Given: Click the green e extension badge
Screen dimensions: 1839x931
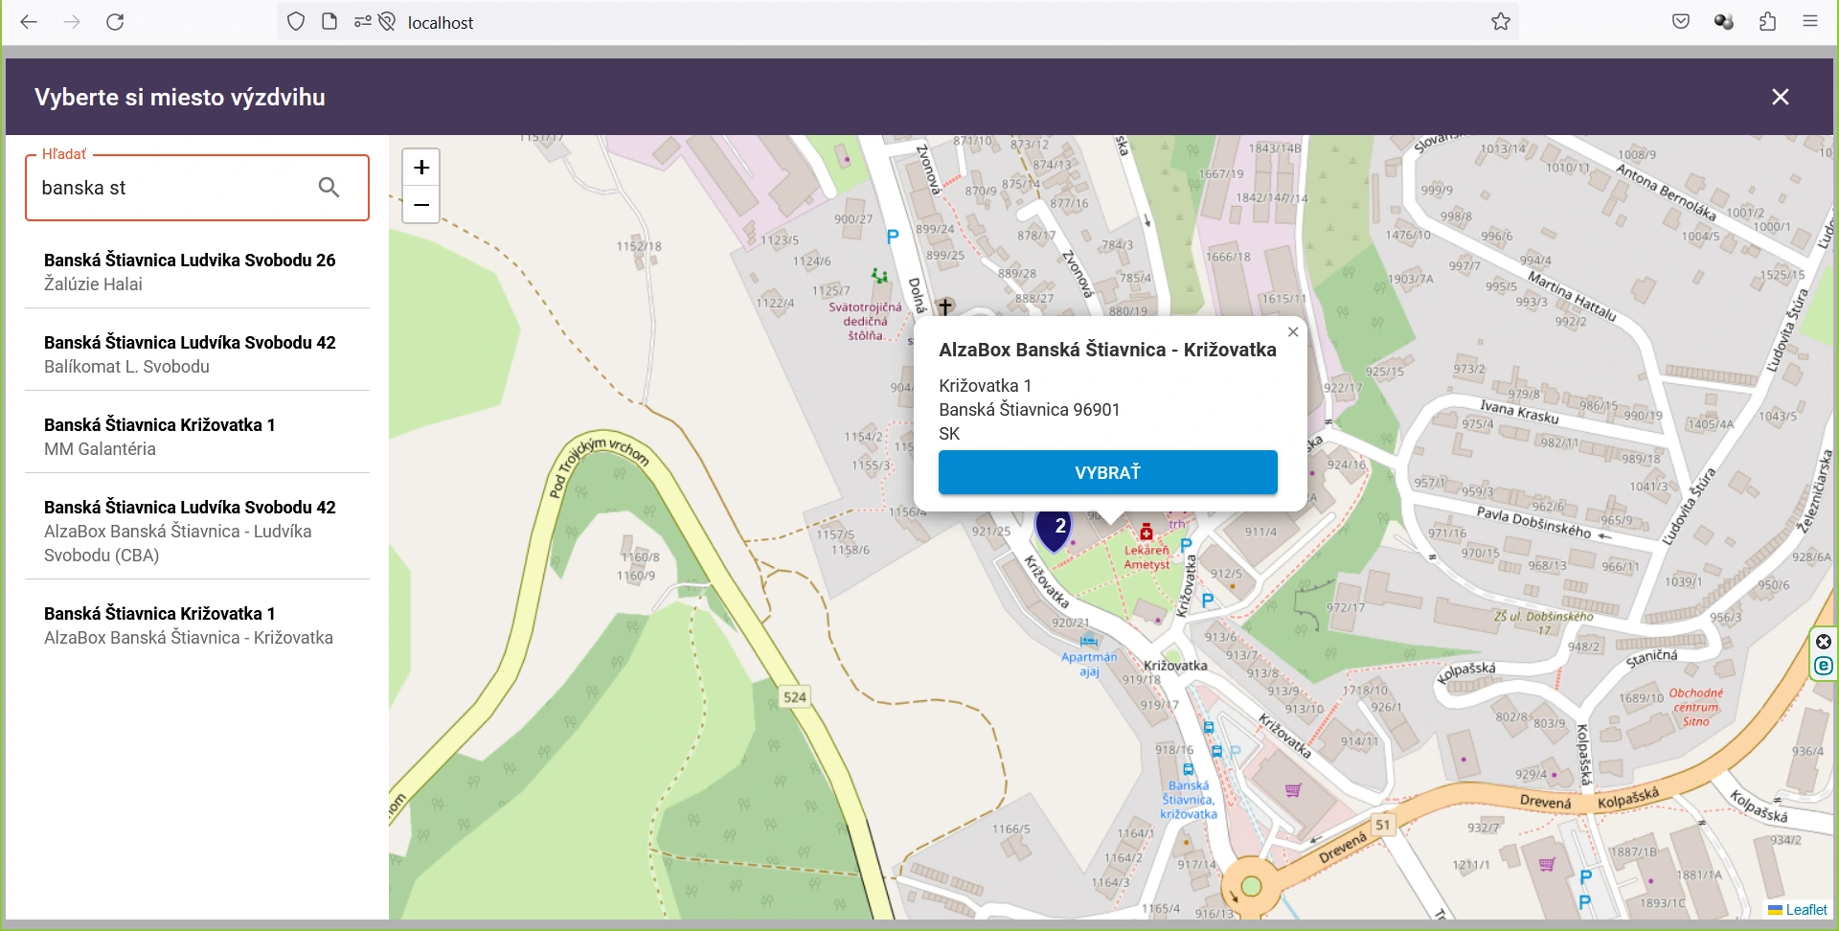Looking at the screenshot, I should [x=1824, y=666].
